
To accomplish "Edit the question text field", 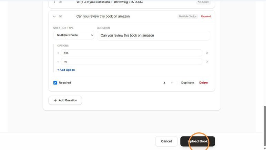I will (x=153, y=36).
